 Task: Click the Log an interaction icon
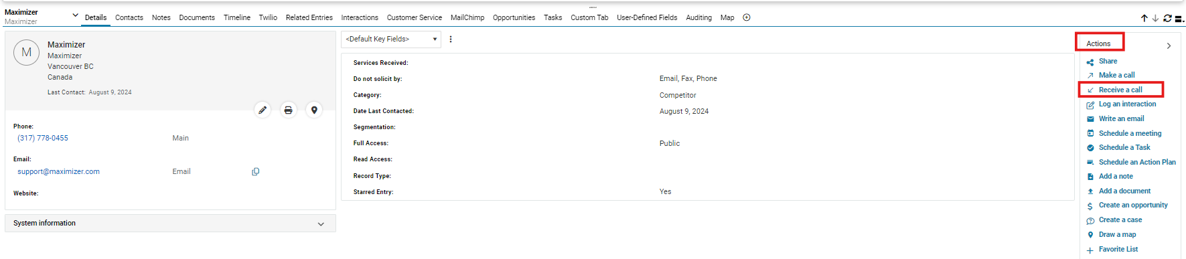[1090, 105]
